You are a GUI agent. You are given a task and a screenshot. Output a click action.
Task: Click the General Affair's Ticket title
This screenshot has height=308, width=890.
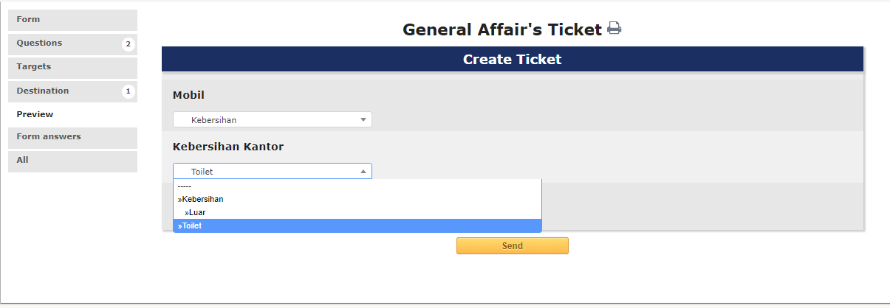point(502,30)
